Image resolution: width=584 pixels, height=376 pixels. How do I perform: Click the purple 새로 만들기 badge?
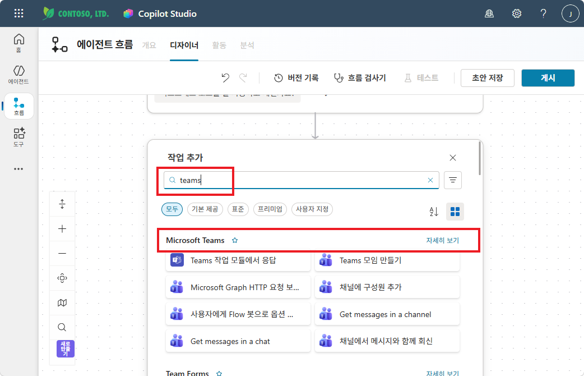66,349
